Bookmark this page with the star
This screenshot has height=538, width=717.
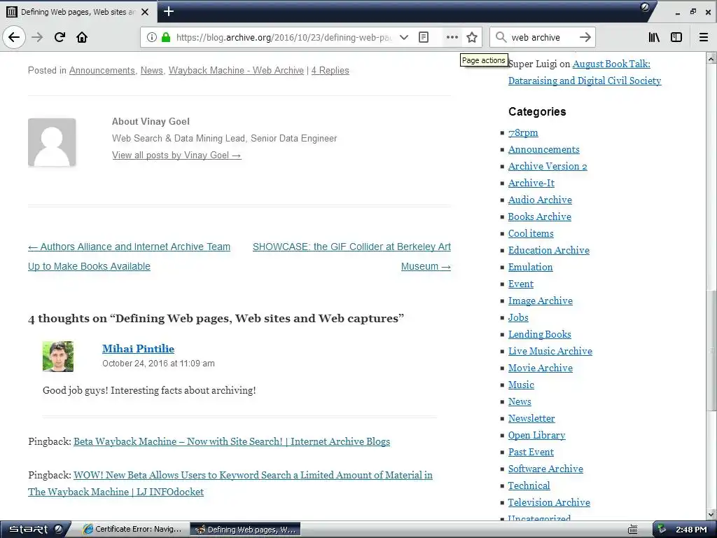coord(472,37)
